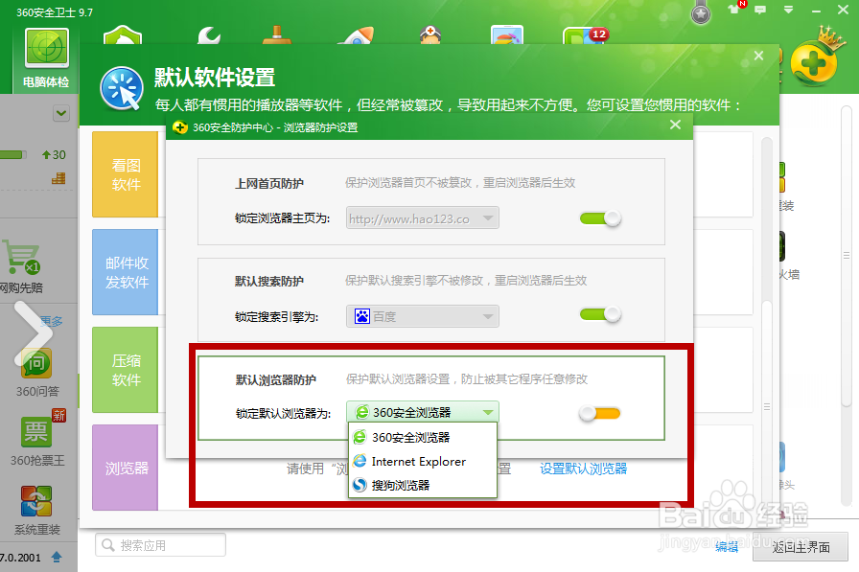Select 搜狗浏览器 from the dropdown list
Screen dimensions: 859x572
pos(423,485)
